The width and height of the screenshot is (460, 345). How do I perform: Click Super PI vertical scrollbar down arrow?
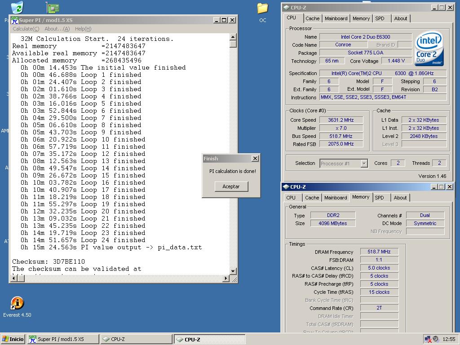pyautogui.click(x=233, y=271)
